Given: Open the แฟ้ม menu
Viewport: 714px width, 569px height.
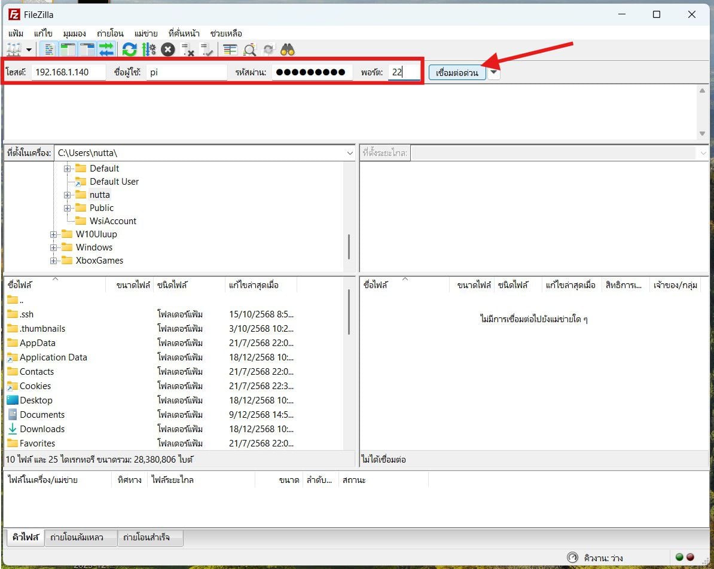Looking at the screenshot, I should [x=16, y=33].
